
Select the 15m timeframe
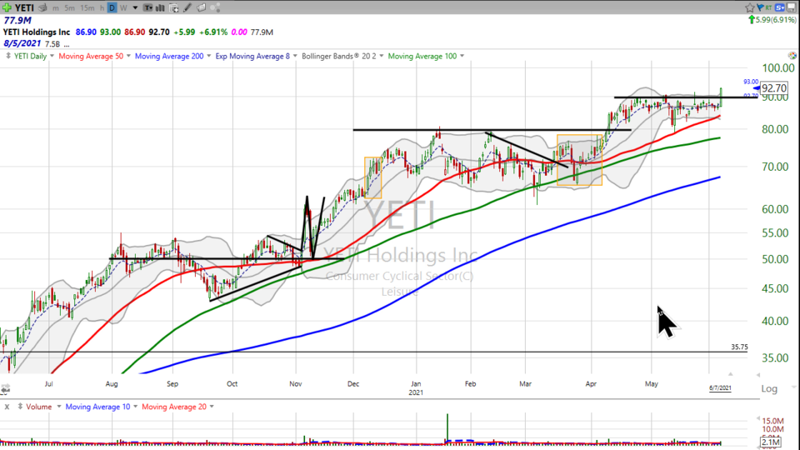click(x=87, y=7)
